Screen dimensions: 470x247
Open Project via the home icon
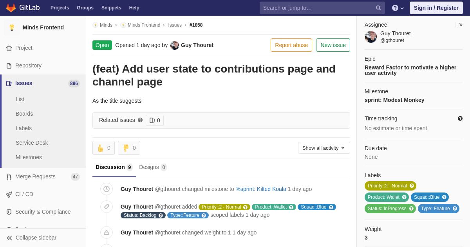pos(9,48)
